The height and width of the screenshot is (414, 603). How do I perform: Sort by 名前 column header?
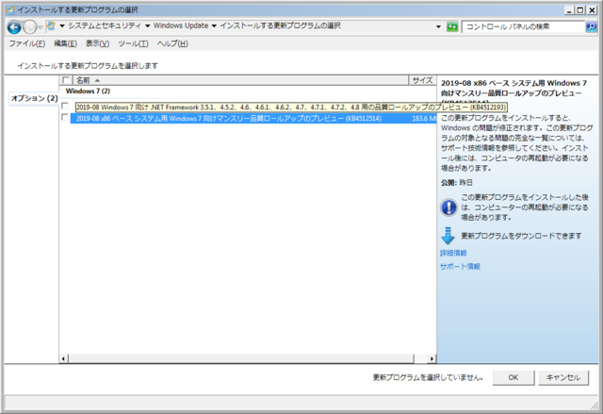click(x=240, y=80)
